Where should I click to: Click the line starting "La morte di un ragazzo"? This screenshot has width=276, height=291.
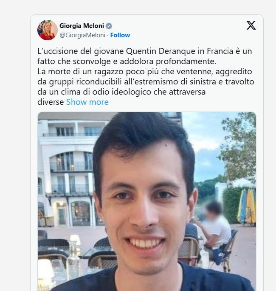pyautogui.click(x=145, y=71)
